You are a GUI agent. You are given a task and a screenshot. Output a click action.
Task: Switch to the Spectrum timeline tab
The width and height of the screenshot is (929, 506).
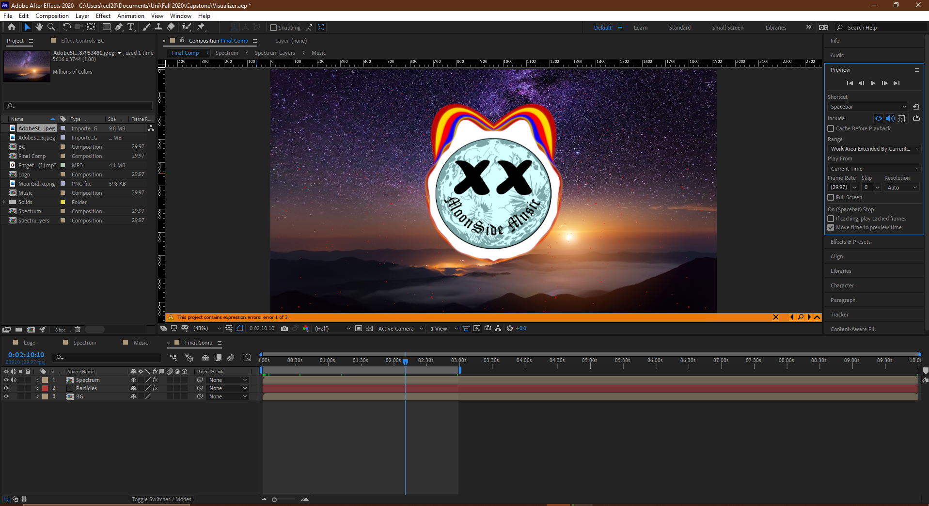point(85,343)
